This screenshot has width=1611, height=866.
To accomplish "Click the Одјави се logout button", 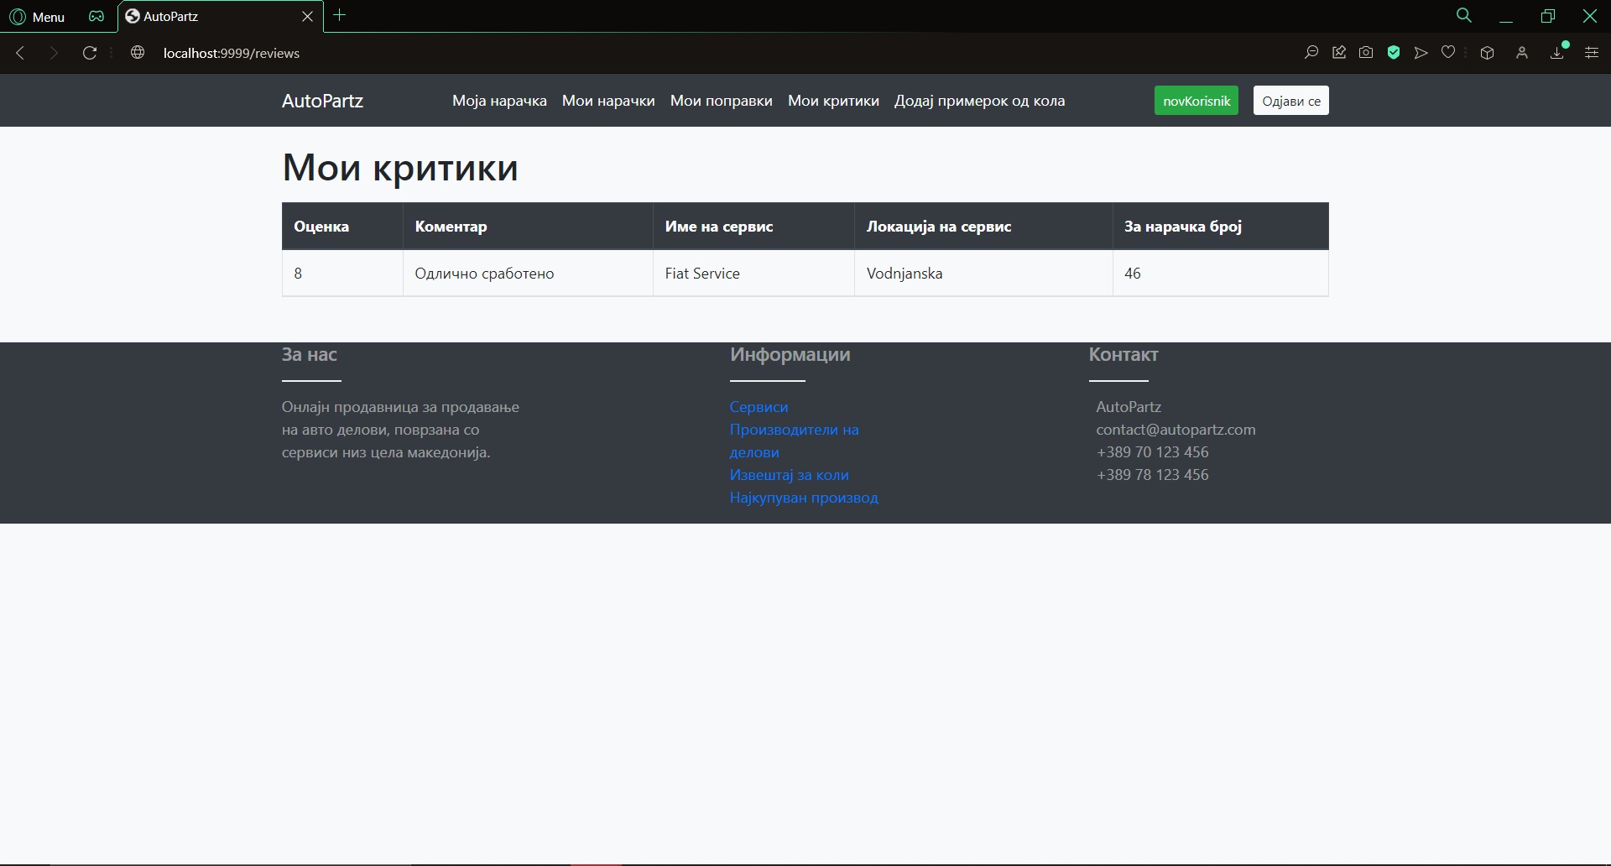I will 1290,101.
